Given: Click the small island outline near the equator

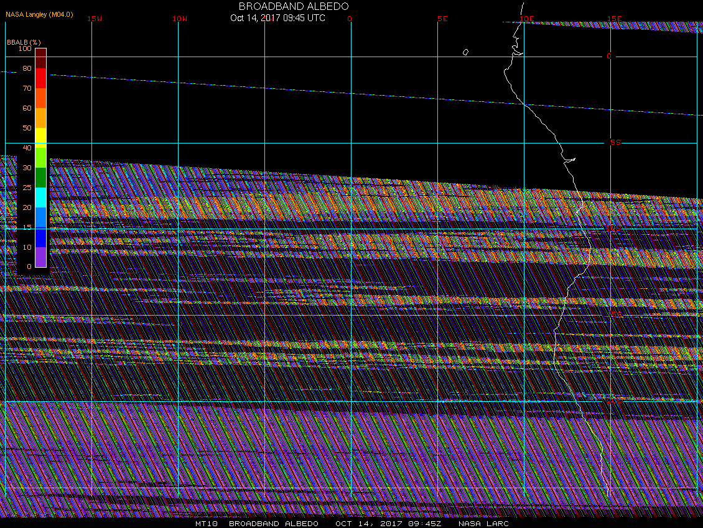Looking at the screenshot, I should pos(465,52).
